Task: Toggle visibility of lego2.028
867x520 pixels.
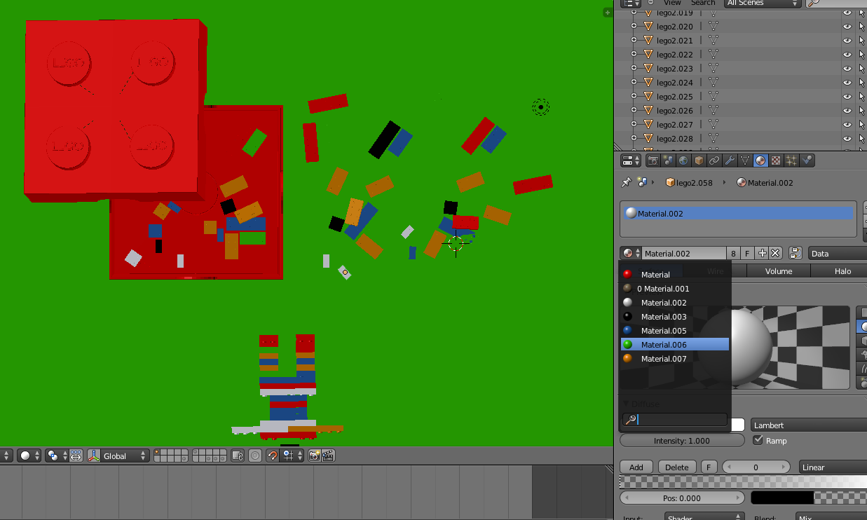Action: pyautogui.click(x=847, y=139)
